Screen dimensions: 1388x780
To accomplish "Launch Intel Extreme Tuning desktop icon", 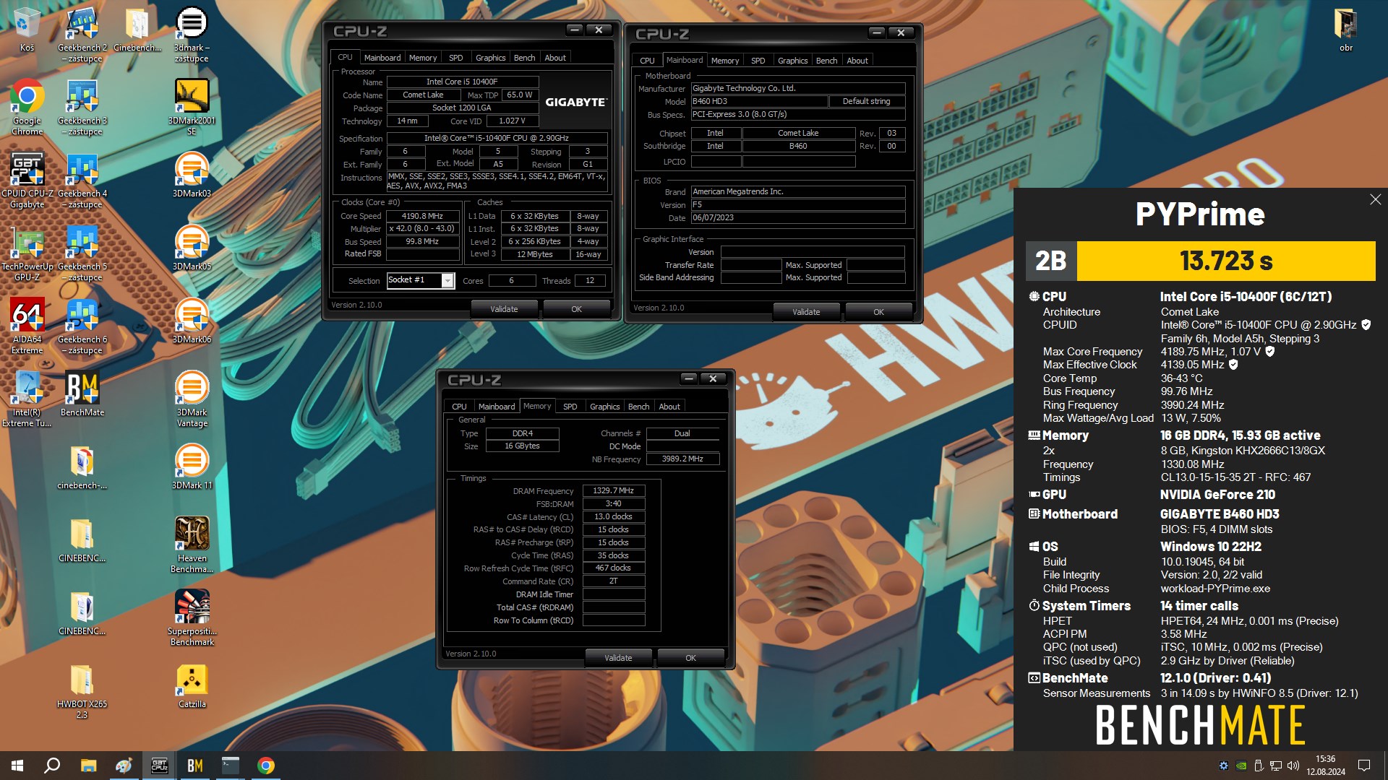I will click(x=27, y=399).
